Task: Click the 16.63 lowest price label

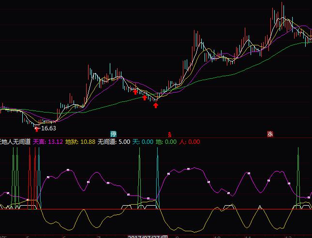Action: (x=48, y=128)
